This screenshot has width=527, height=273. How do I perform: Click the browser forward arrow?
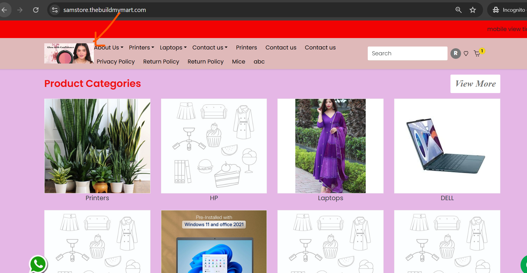point(20,10)
